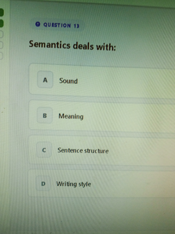Jump to third empty question pill in sidebar
The width and height of the screenshot is (175, 234).
[1, 56]
